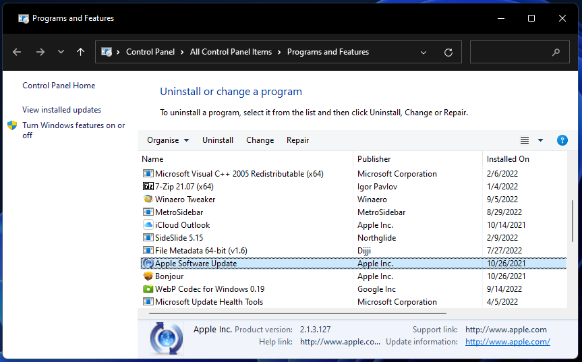582x362 pixels.
Task: Select the iCloud Outlook entry name
Action: [x=183, y=225]
